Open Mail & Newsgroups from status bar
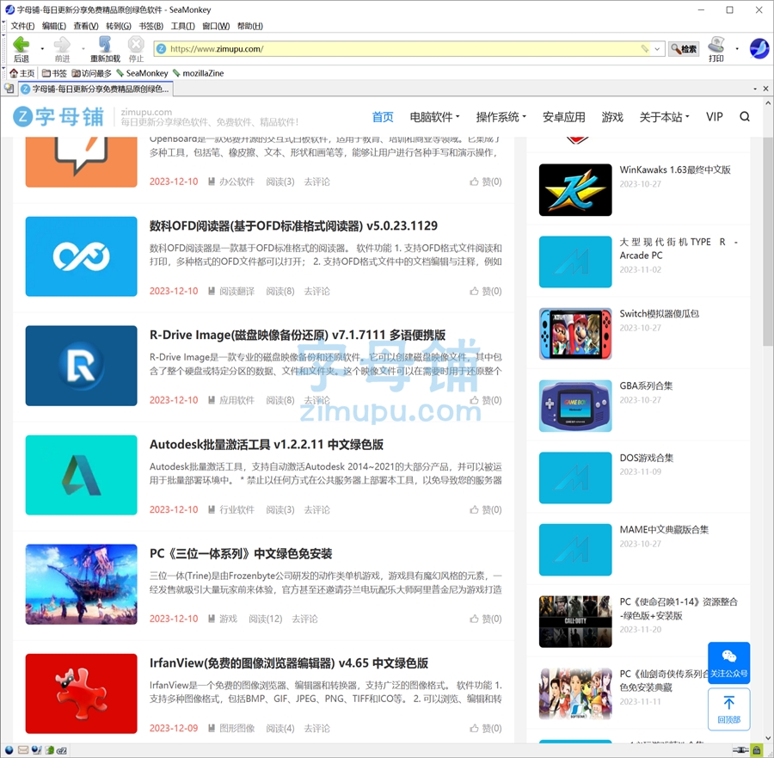 22,750
